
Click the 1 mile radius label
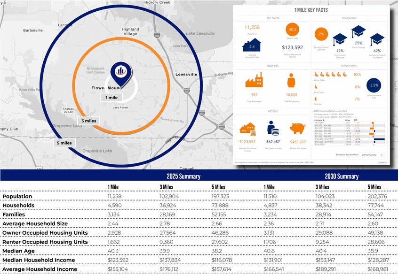click(111, 97)
